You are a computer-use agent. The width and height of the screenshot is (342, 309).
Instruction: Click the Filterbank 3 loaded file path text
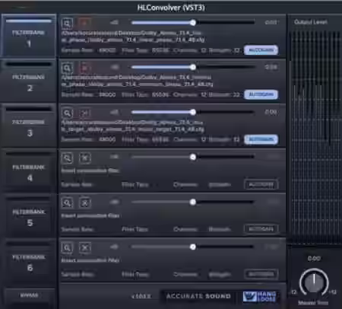point(133,126)
